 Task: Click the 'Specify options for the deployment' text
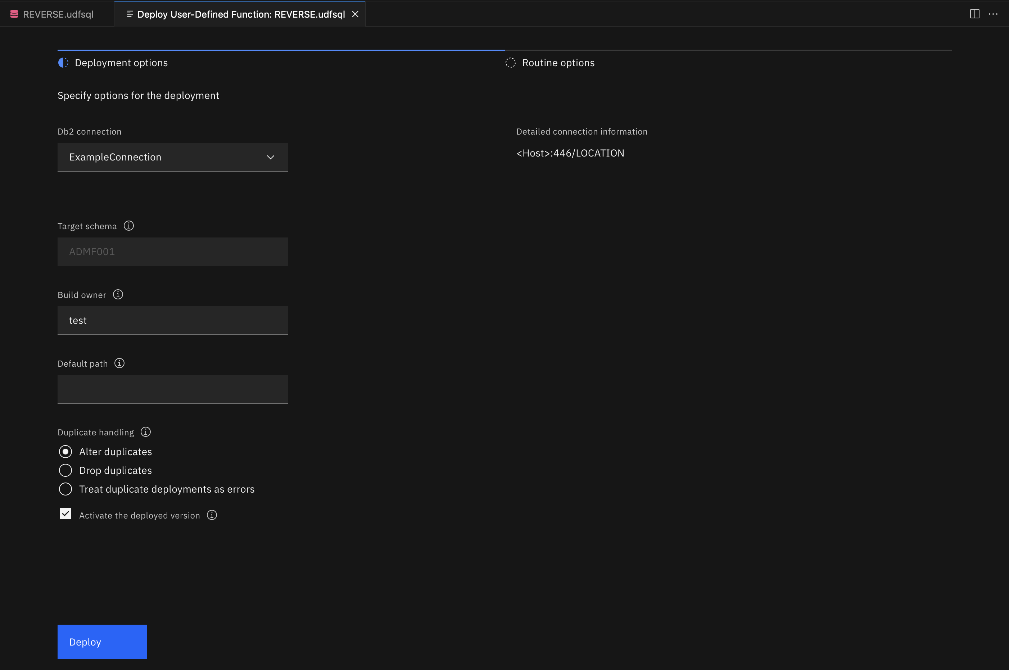pos(139,95)
